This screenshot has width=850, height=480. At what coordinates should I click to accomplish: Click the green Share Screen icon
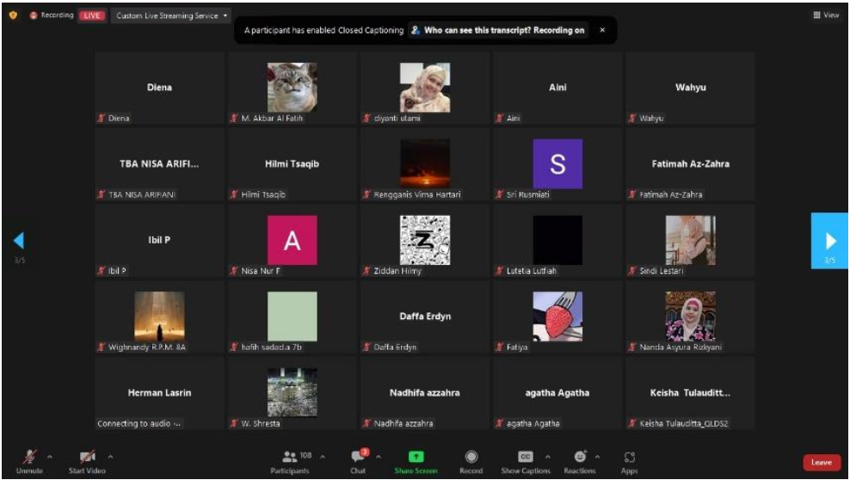[x=416, y=457]
